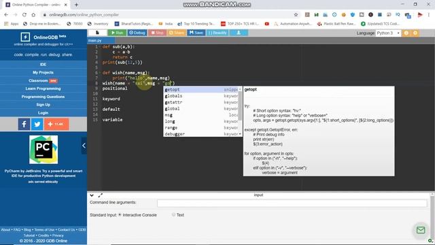Collapse the sidebar with the arrow handle

coord(84,146)
